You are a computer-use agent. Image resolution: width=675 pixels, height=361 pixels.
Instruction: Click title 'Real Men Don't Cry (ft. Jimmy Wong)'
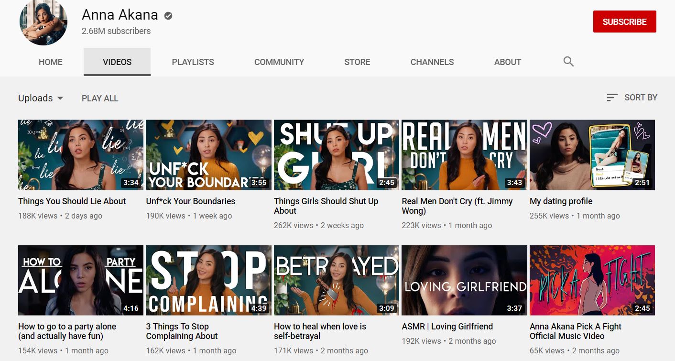tap(457, 206)
